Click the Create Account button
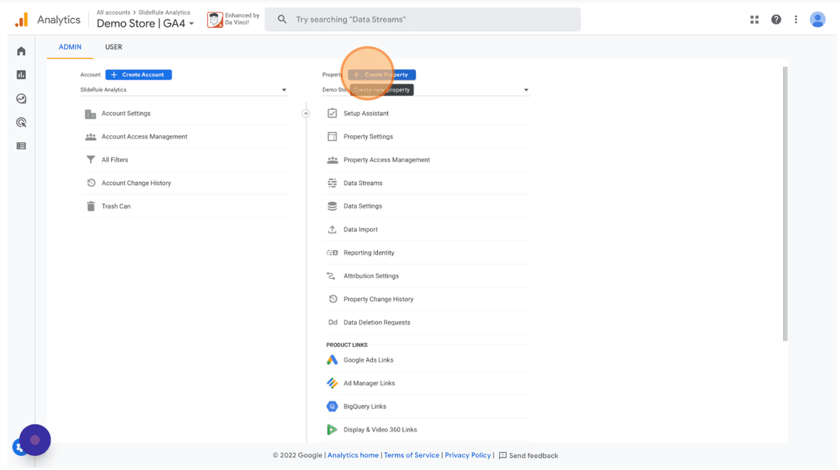Viewport: 840px width, 470px height. pos(139,75)
